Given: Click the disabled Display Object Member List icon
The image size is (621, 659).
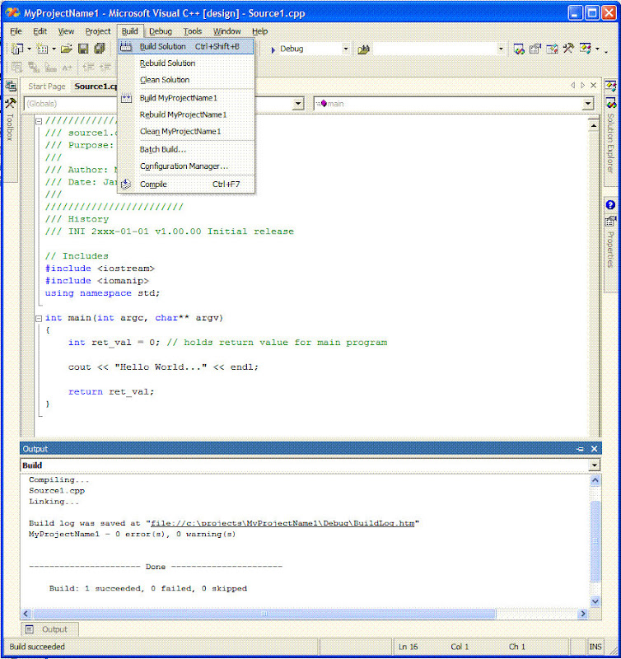Looking at the screenshot, I should pos(16,68).
